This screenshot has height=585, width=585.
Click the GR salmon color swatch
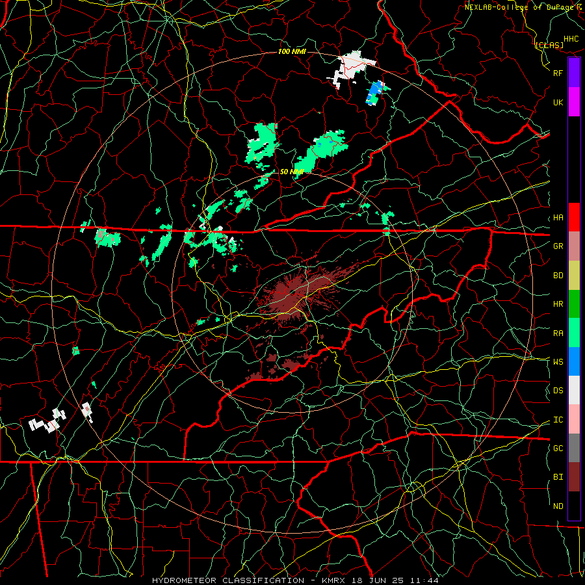[574, 246]
